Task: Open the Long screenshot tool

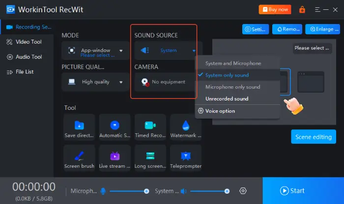Action: 150,158
